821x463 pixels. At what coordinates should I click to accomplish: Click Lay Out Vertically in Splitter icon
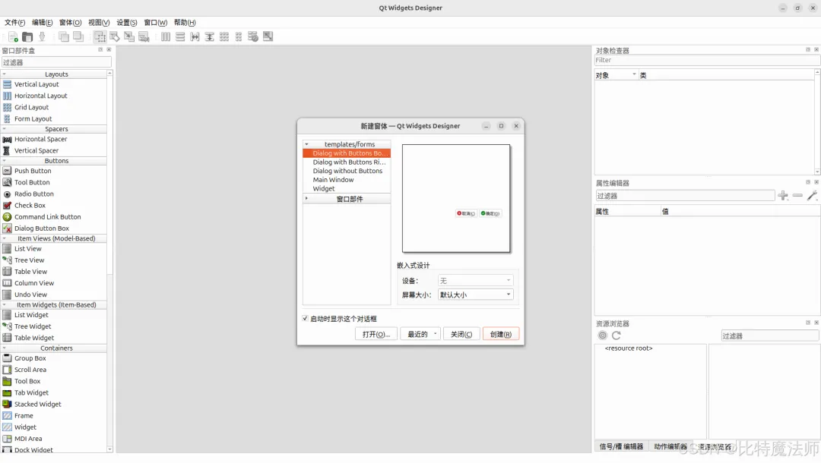coord(210,36)
